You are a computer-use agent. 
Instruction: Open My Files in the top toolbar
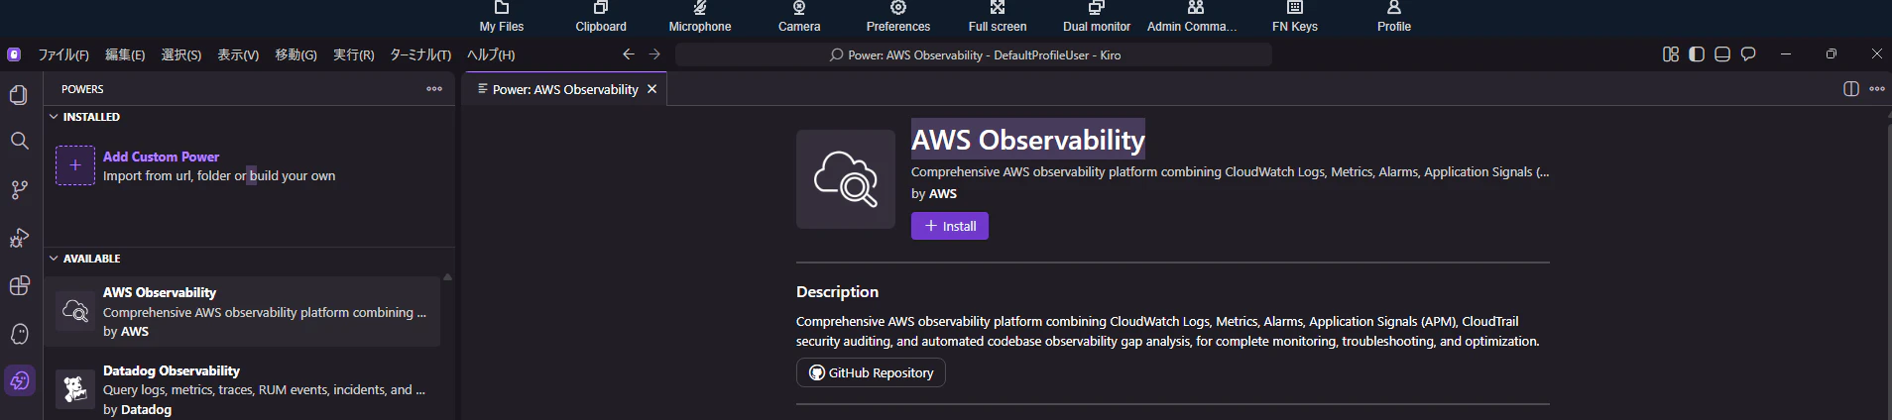pos(502,17)
